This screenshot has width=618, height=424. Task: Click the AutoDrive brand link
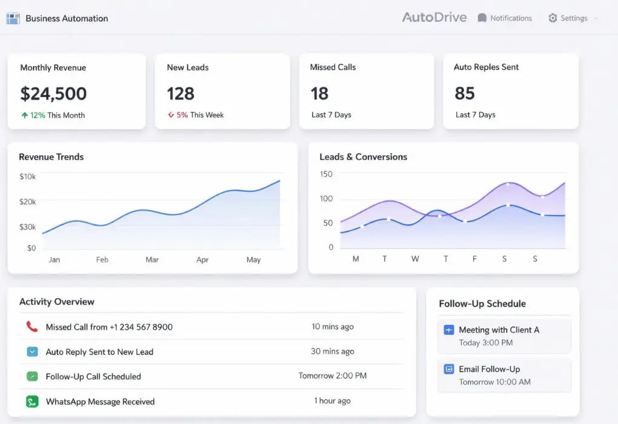[x=434, y=18]
